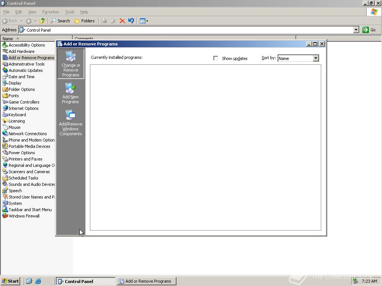Screen dimensions: 382x286
Task: Sort by the Name column header
Action: (x=37, y=38)
